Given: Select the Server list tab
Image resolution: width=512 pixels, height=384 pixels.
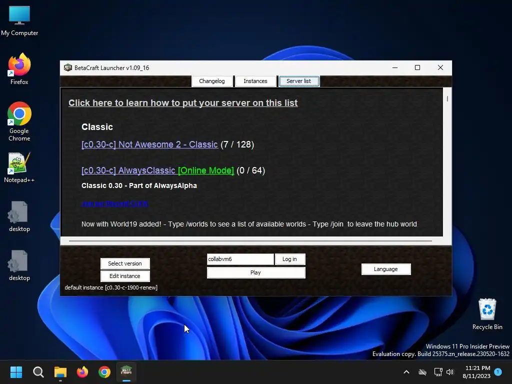Looking at the screenshot, I should (x=299, y=81).
